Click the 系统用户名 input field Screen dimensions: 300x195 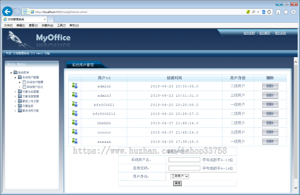pyautogui.click(x=184, y=160)
